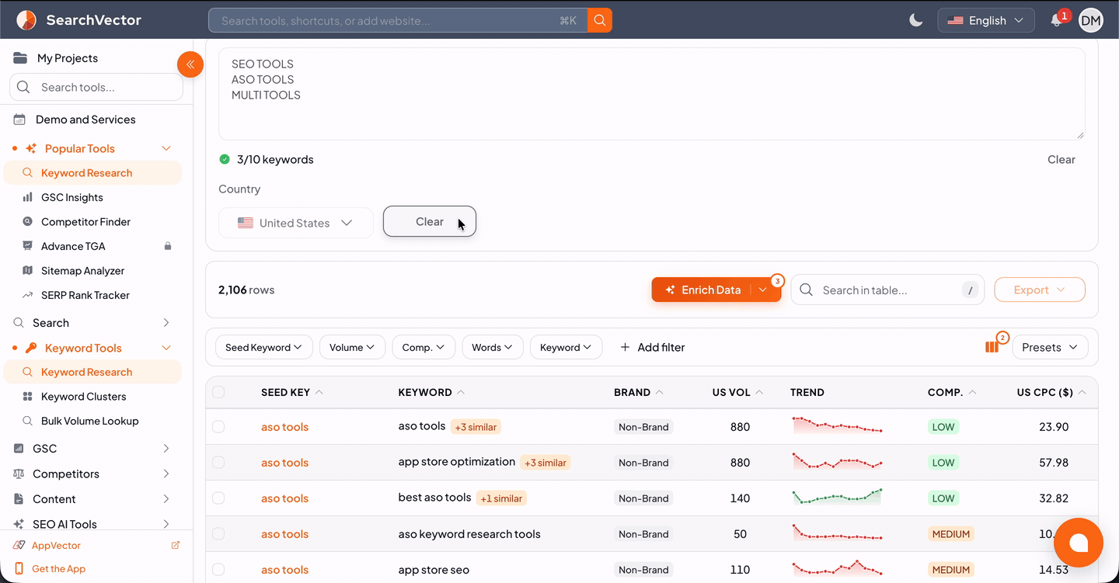Open the English language dropdown
This screenshot has height=583, width=1119.
pos(986,20)
